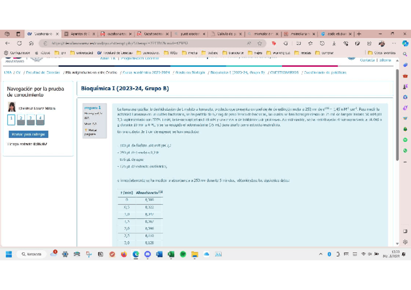Show hidden system tray icons
The image size is (411, 290).
pos(320,254)
